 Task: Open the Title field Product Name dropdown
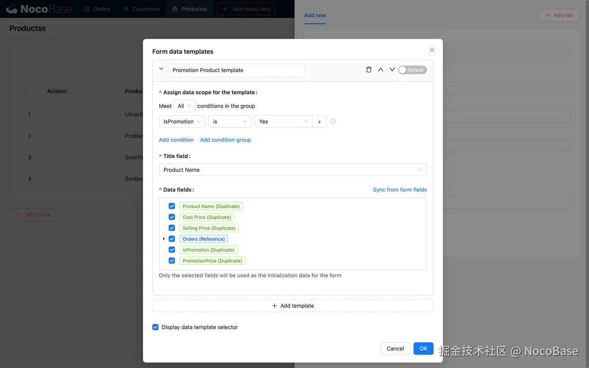coord(293,170)
